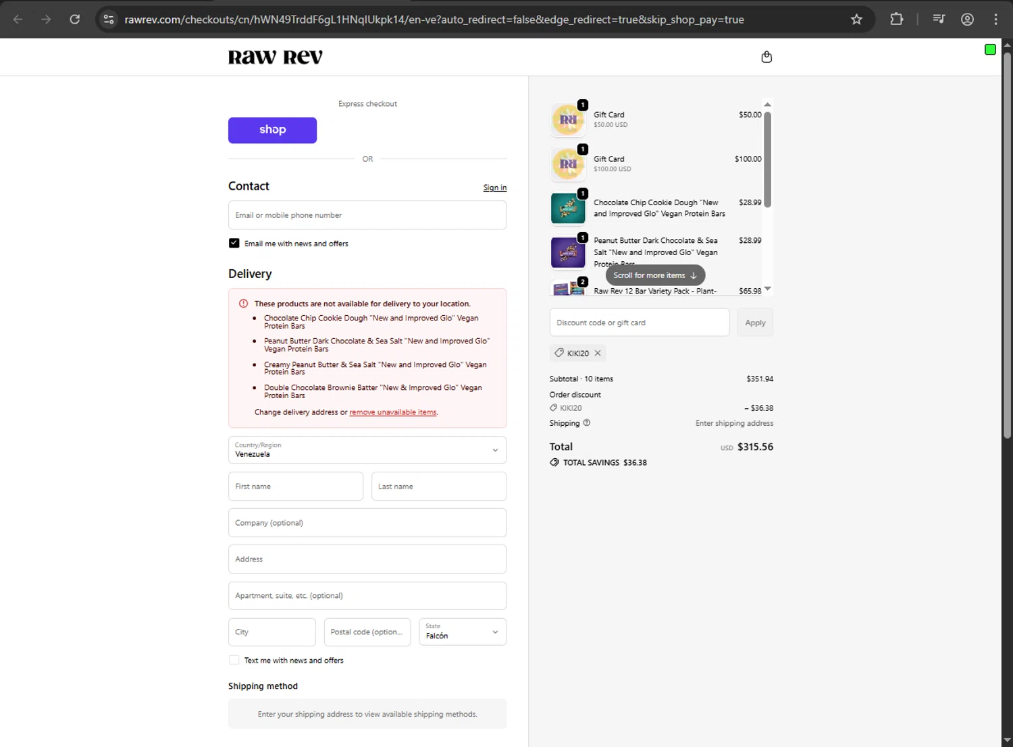Click the Raw Rev logo
Image resolution: width=1013 pixels, height=747 pixels.
pos(276,57)
